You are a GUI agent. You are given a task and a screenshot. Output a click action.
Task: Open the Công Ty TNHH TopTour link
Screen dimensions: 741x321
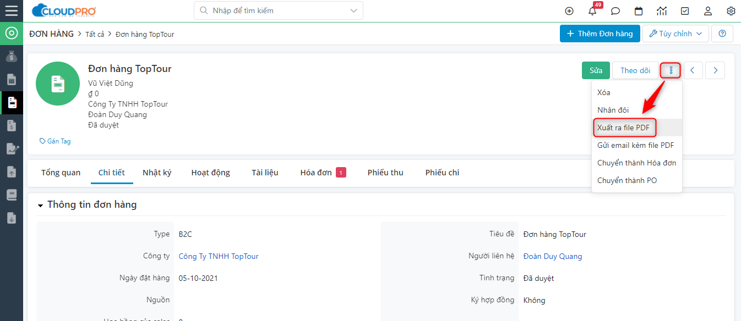point(219,256)
